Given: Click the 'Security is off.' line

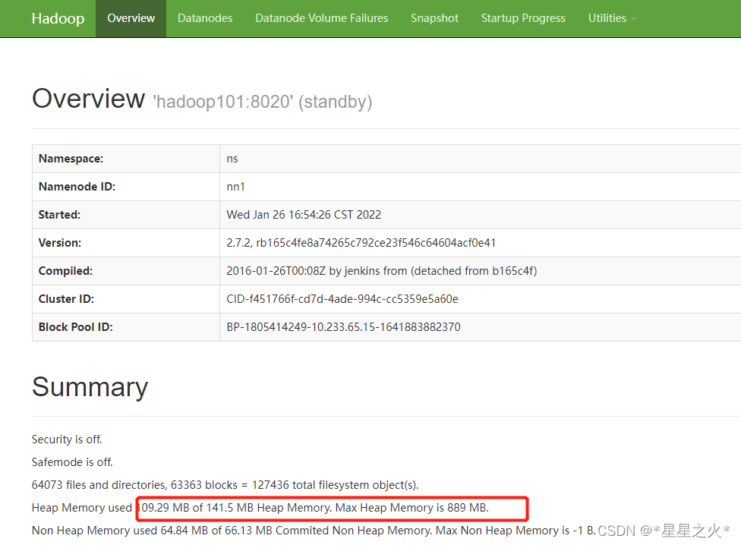Looking at the screenshot, I should (67, 439).
